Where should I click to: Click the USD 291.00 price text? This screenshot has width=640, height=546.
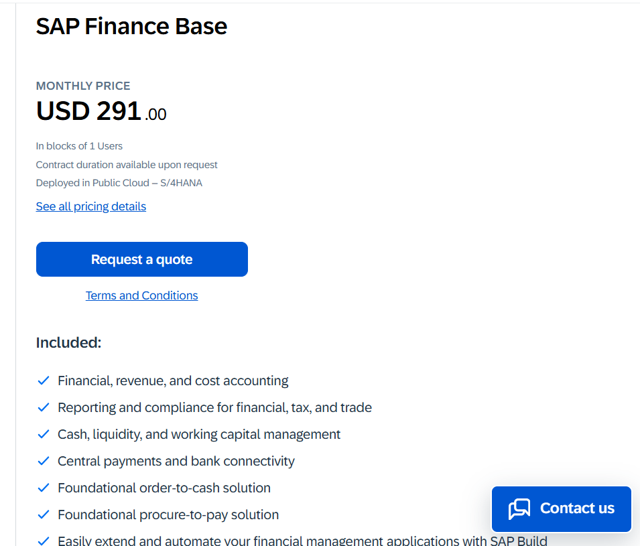coord(101,111)
